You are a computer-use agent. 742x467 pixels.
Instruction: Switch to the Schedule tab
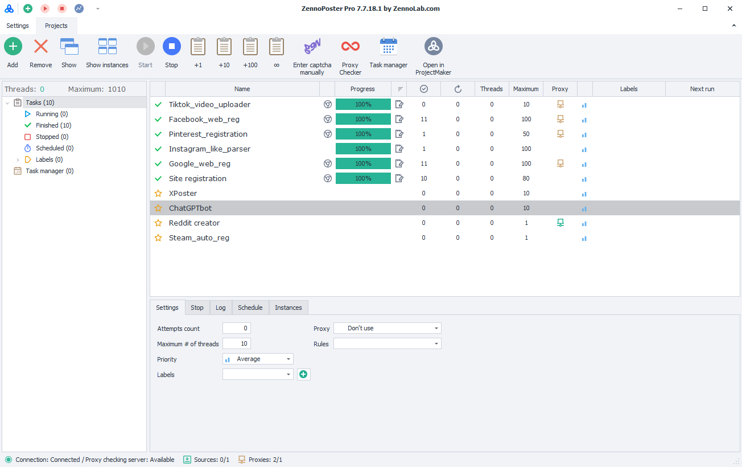(x=250, y=308)
